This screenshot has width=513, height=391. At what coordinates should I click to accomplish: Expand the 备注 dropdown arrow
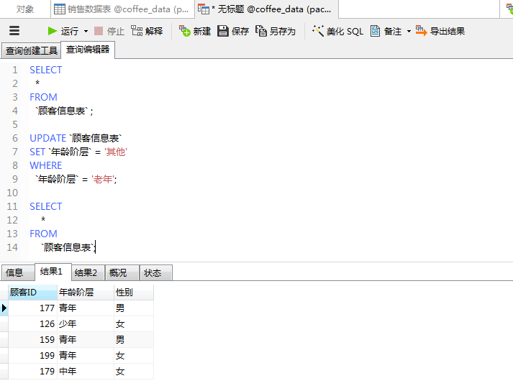click(x=409, y=32)
